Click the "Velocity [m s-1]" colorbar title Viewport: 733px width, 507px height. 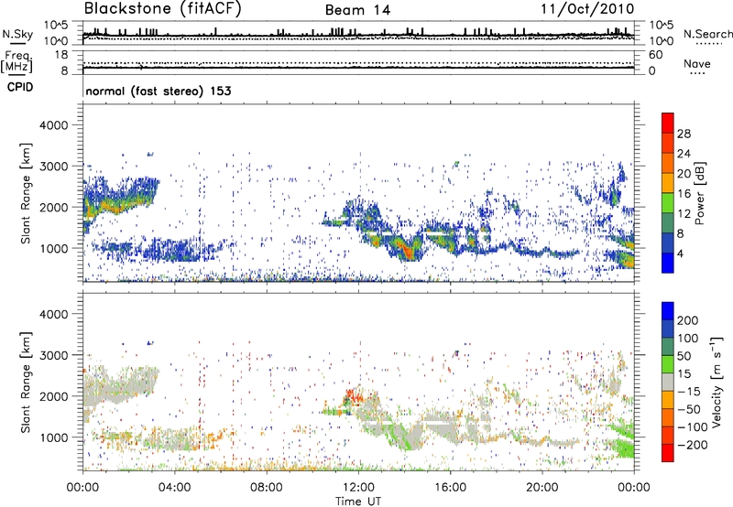pos(717,382)
